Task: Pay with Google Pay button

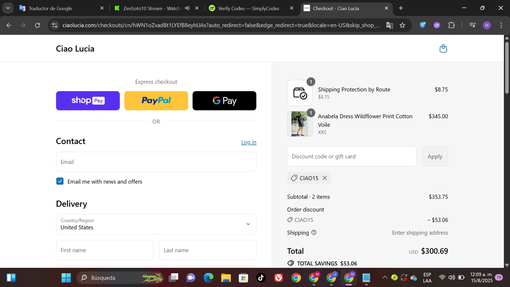Action: (224, 101)
